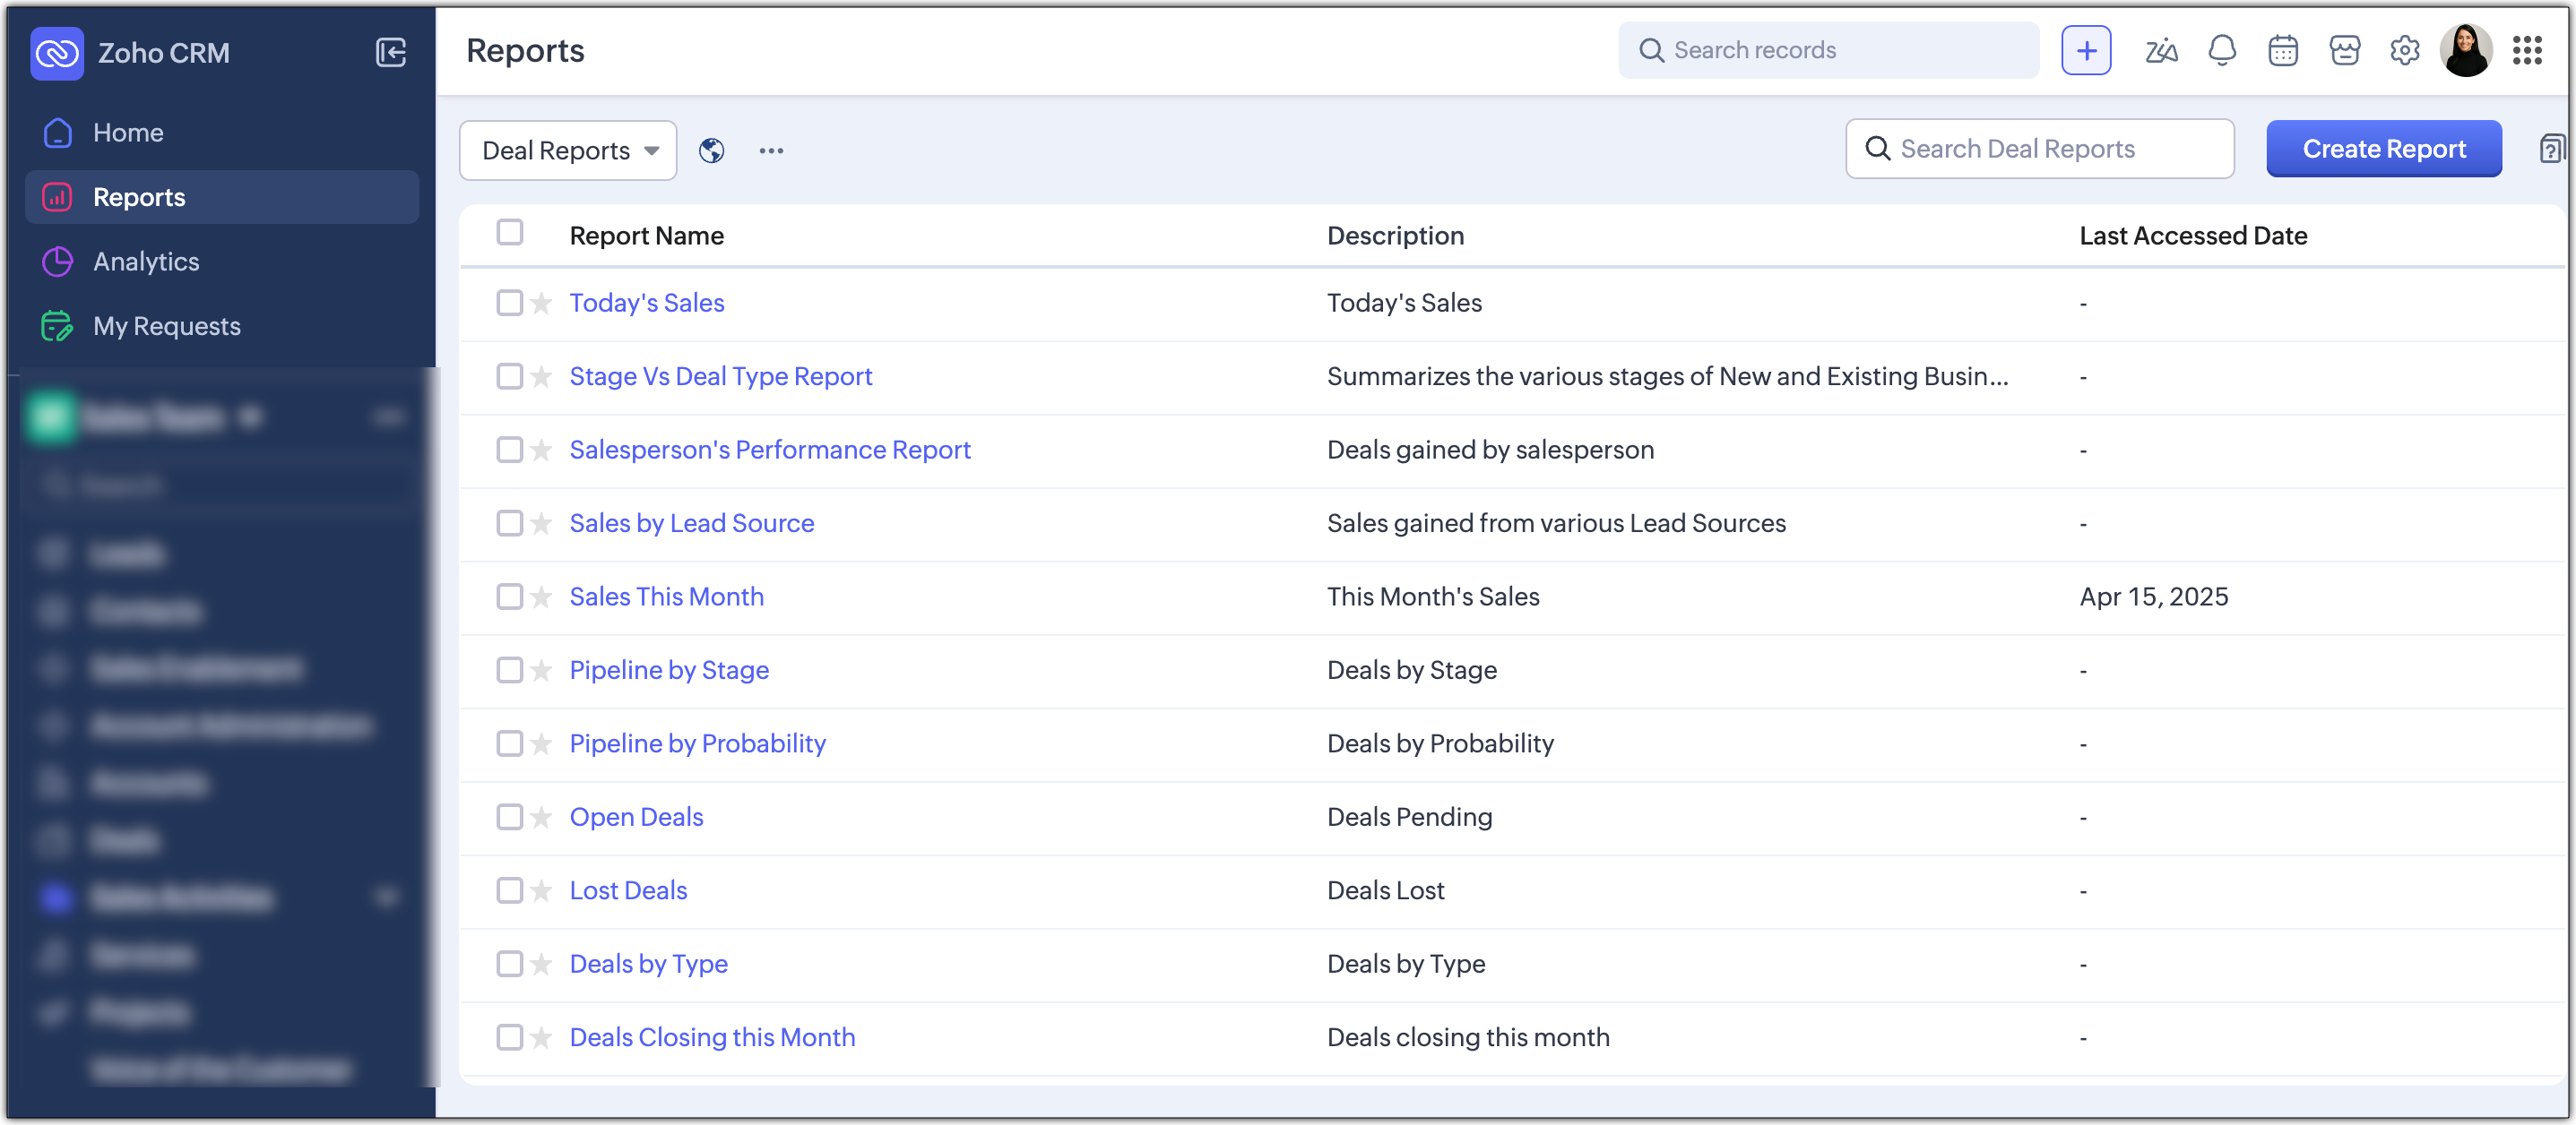
Task: Click the blue plus quick-create icon
Action: click(x=2085, y=50)
